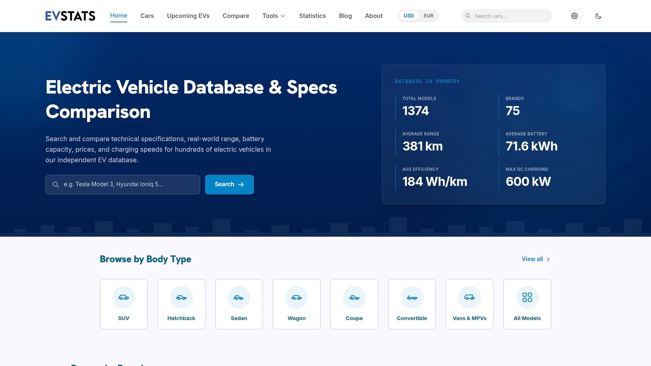
Task: Open the Compare nav item
Action: coord(236,16)
